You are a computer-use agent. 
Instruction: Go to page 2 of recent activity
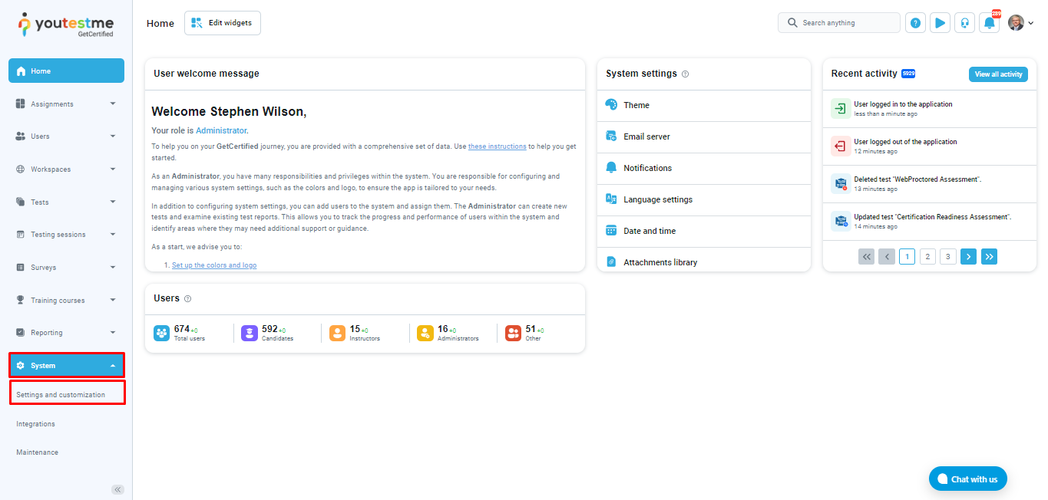[x=927, y=257]
